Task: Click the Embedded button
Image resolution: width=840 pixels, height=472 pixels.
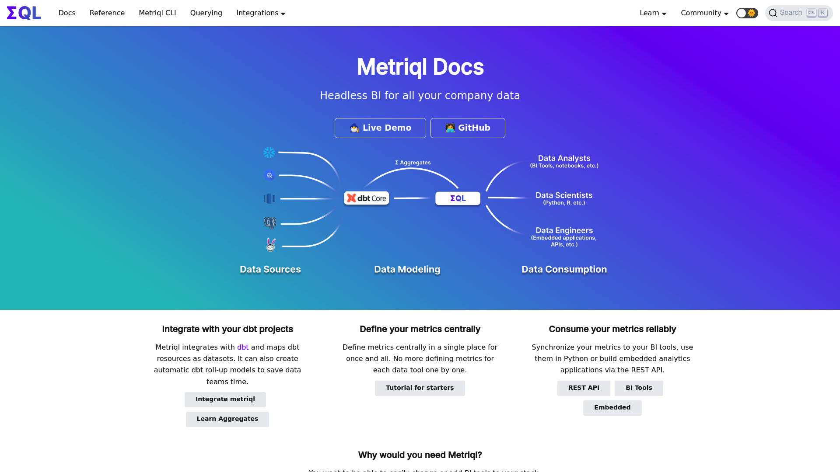Action: (612, 407)
